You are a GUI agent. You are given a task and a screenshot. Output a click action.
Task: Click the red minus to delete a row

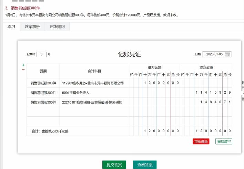(x=23, y=69)
